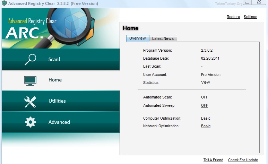Change Computer Optimization Basic setting
The height and width of the screenshot is (164, 268).
pos(206,118)
